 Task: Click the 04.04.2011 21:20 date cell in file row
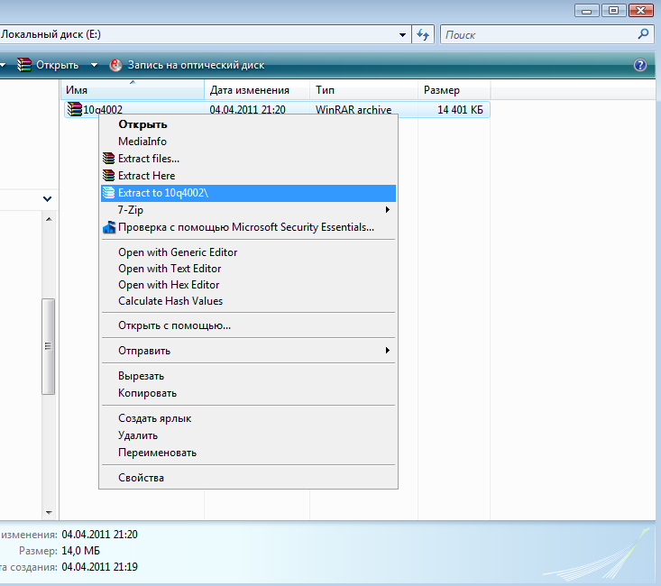pyautogui.click(x=247, y=110)
